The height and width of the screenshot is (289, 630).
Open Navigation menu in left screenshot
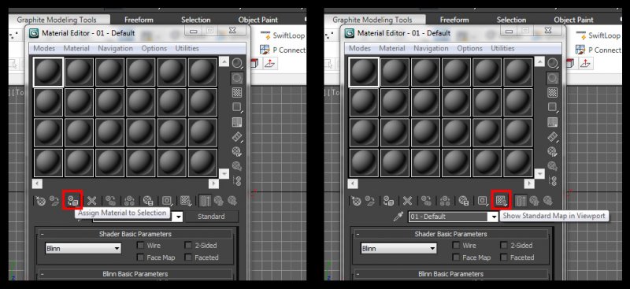point(115,48)
